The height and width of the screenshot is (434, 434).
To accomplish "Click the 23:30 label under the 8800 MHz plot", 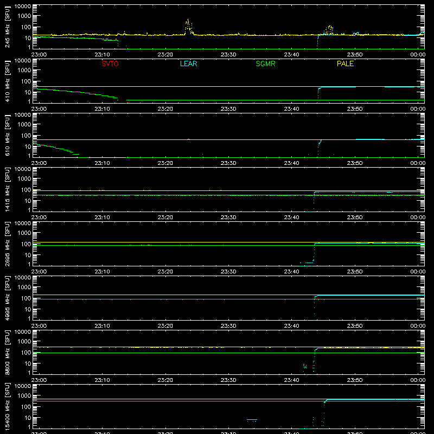I will coord(228,380).
